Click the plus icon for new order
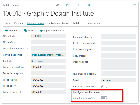Screen dimensions: 140x105 point(78,5)
